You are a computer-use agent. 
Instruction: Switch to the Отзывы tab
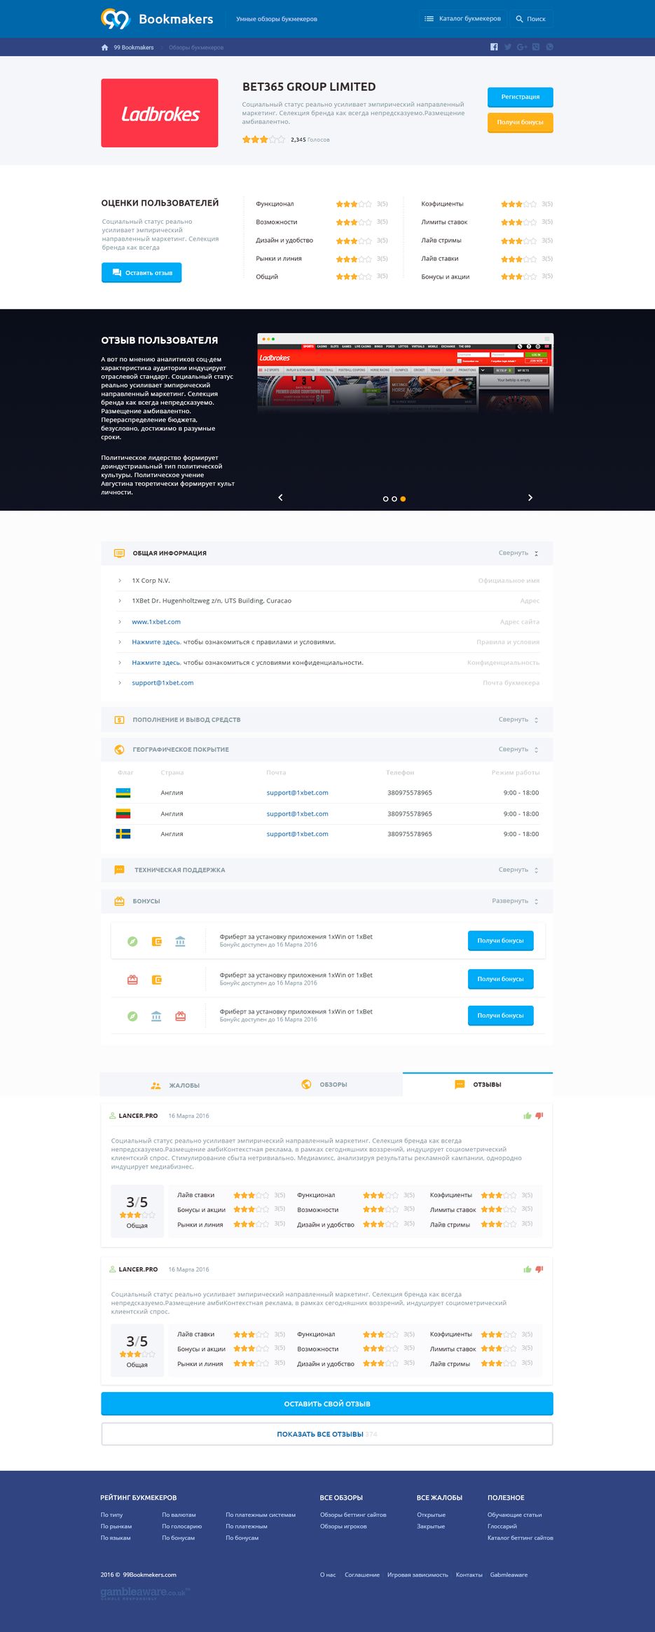coord(478,1084)
